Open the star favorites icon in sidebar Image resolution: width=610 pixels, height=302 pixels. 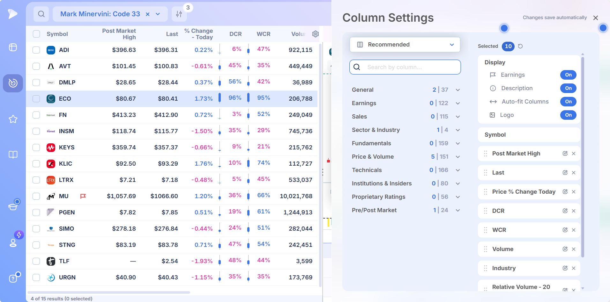pyautogui.click(x=13, y=119)
